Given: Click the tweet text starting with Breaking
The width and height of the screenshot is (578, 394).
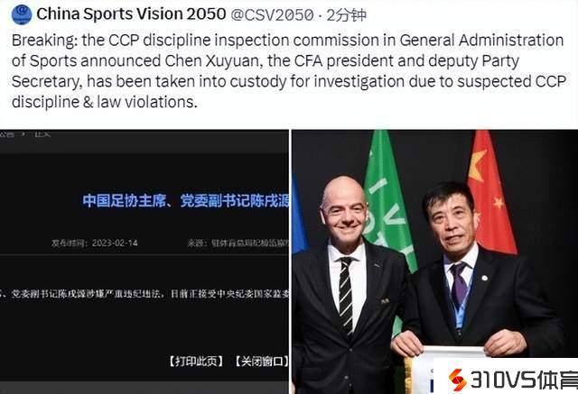Looking at the screenshot, I should [289, 71].
